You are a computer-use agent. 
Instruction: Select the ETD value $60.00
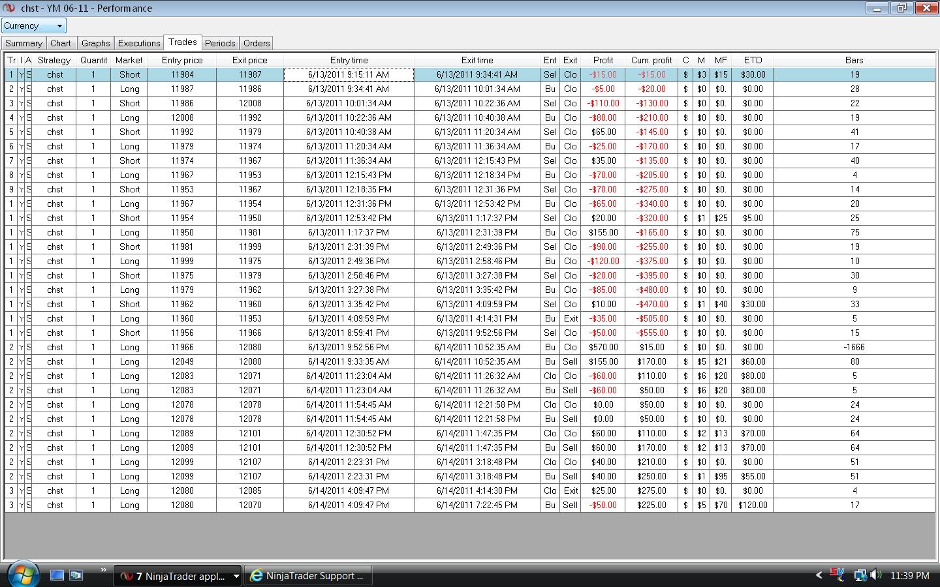coord(753,361)
